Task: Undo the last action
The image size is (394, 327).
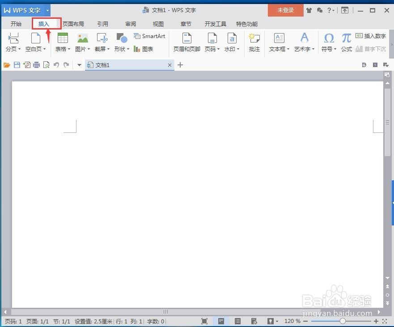Action: pyautogui.click(x=56, y=65)
